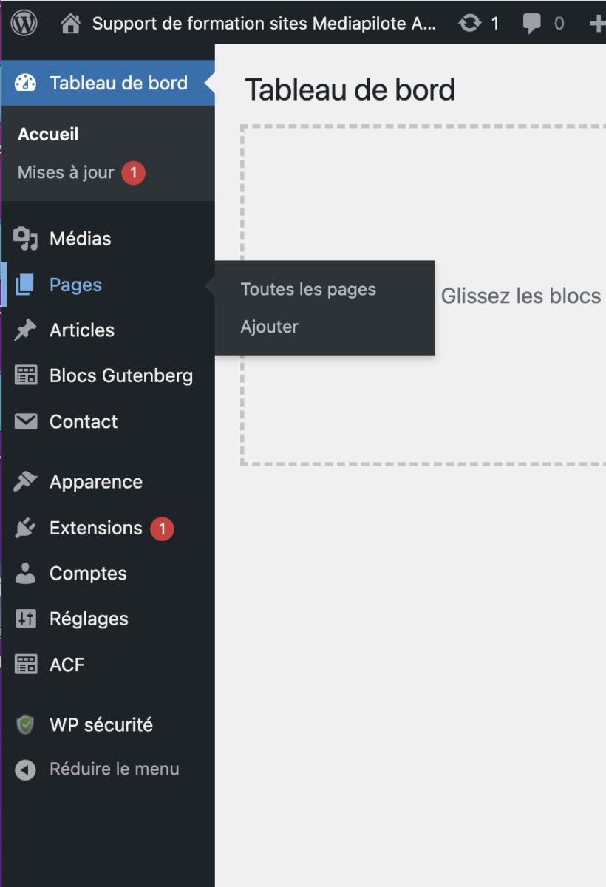Screen dimensions: 606x887
Task: Click the Extensions plug icon
Action: coord(26,528)
